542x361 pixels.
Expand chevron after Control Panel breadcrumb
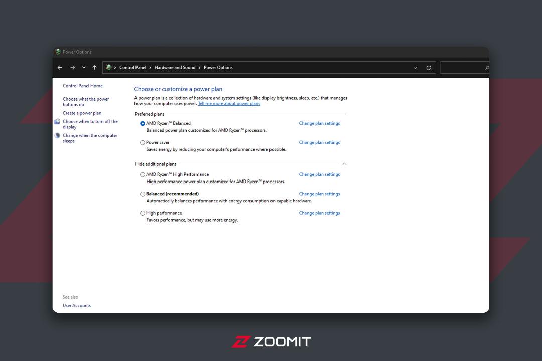tap(151, 68)
